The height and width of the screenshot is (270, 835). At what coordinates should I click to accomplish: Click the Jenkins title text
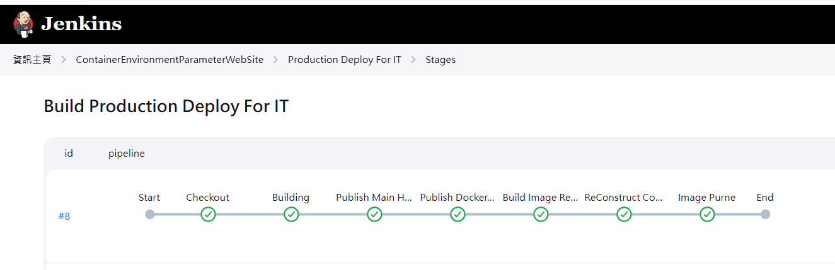(x=81, y=25)
